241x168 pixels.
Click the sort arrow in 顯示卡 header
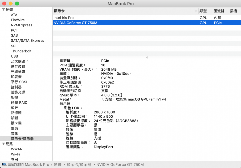pos(196,11)
